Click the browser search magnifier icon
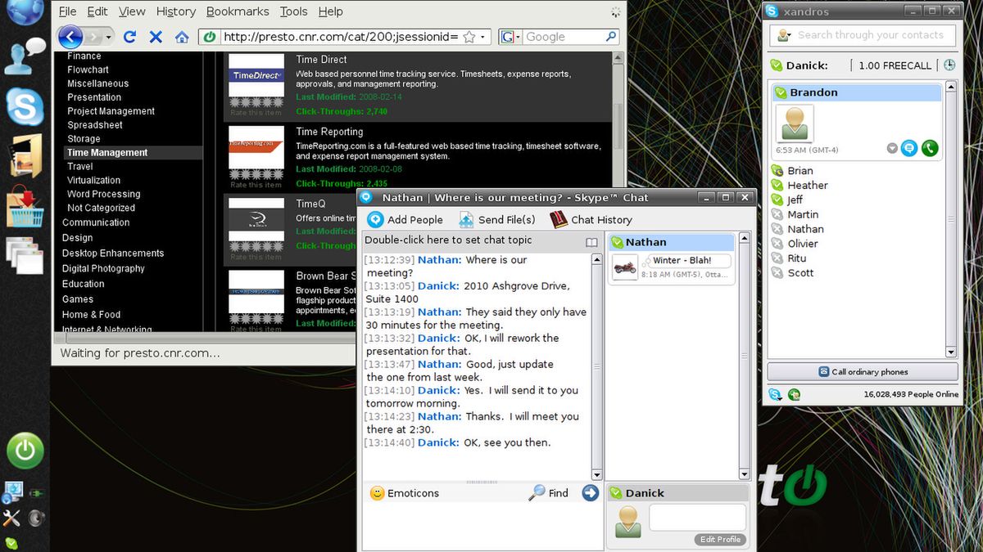This screenshot has width=983, height=552. point(611,37)
